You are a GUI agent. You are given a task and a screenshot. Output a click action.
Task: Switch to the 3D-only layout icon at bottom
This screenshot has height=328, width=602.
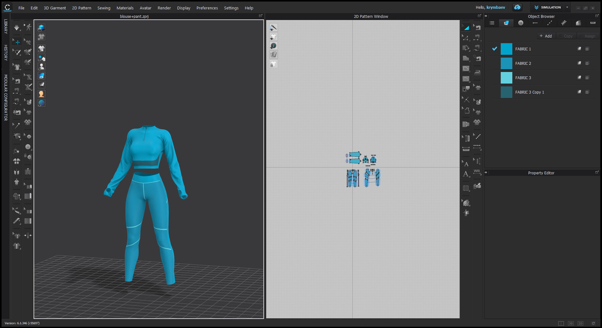[571, 323]
